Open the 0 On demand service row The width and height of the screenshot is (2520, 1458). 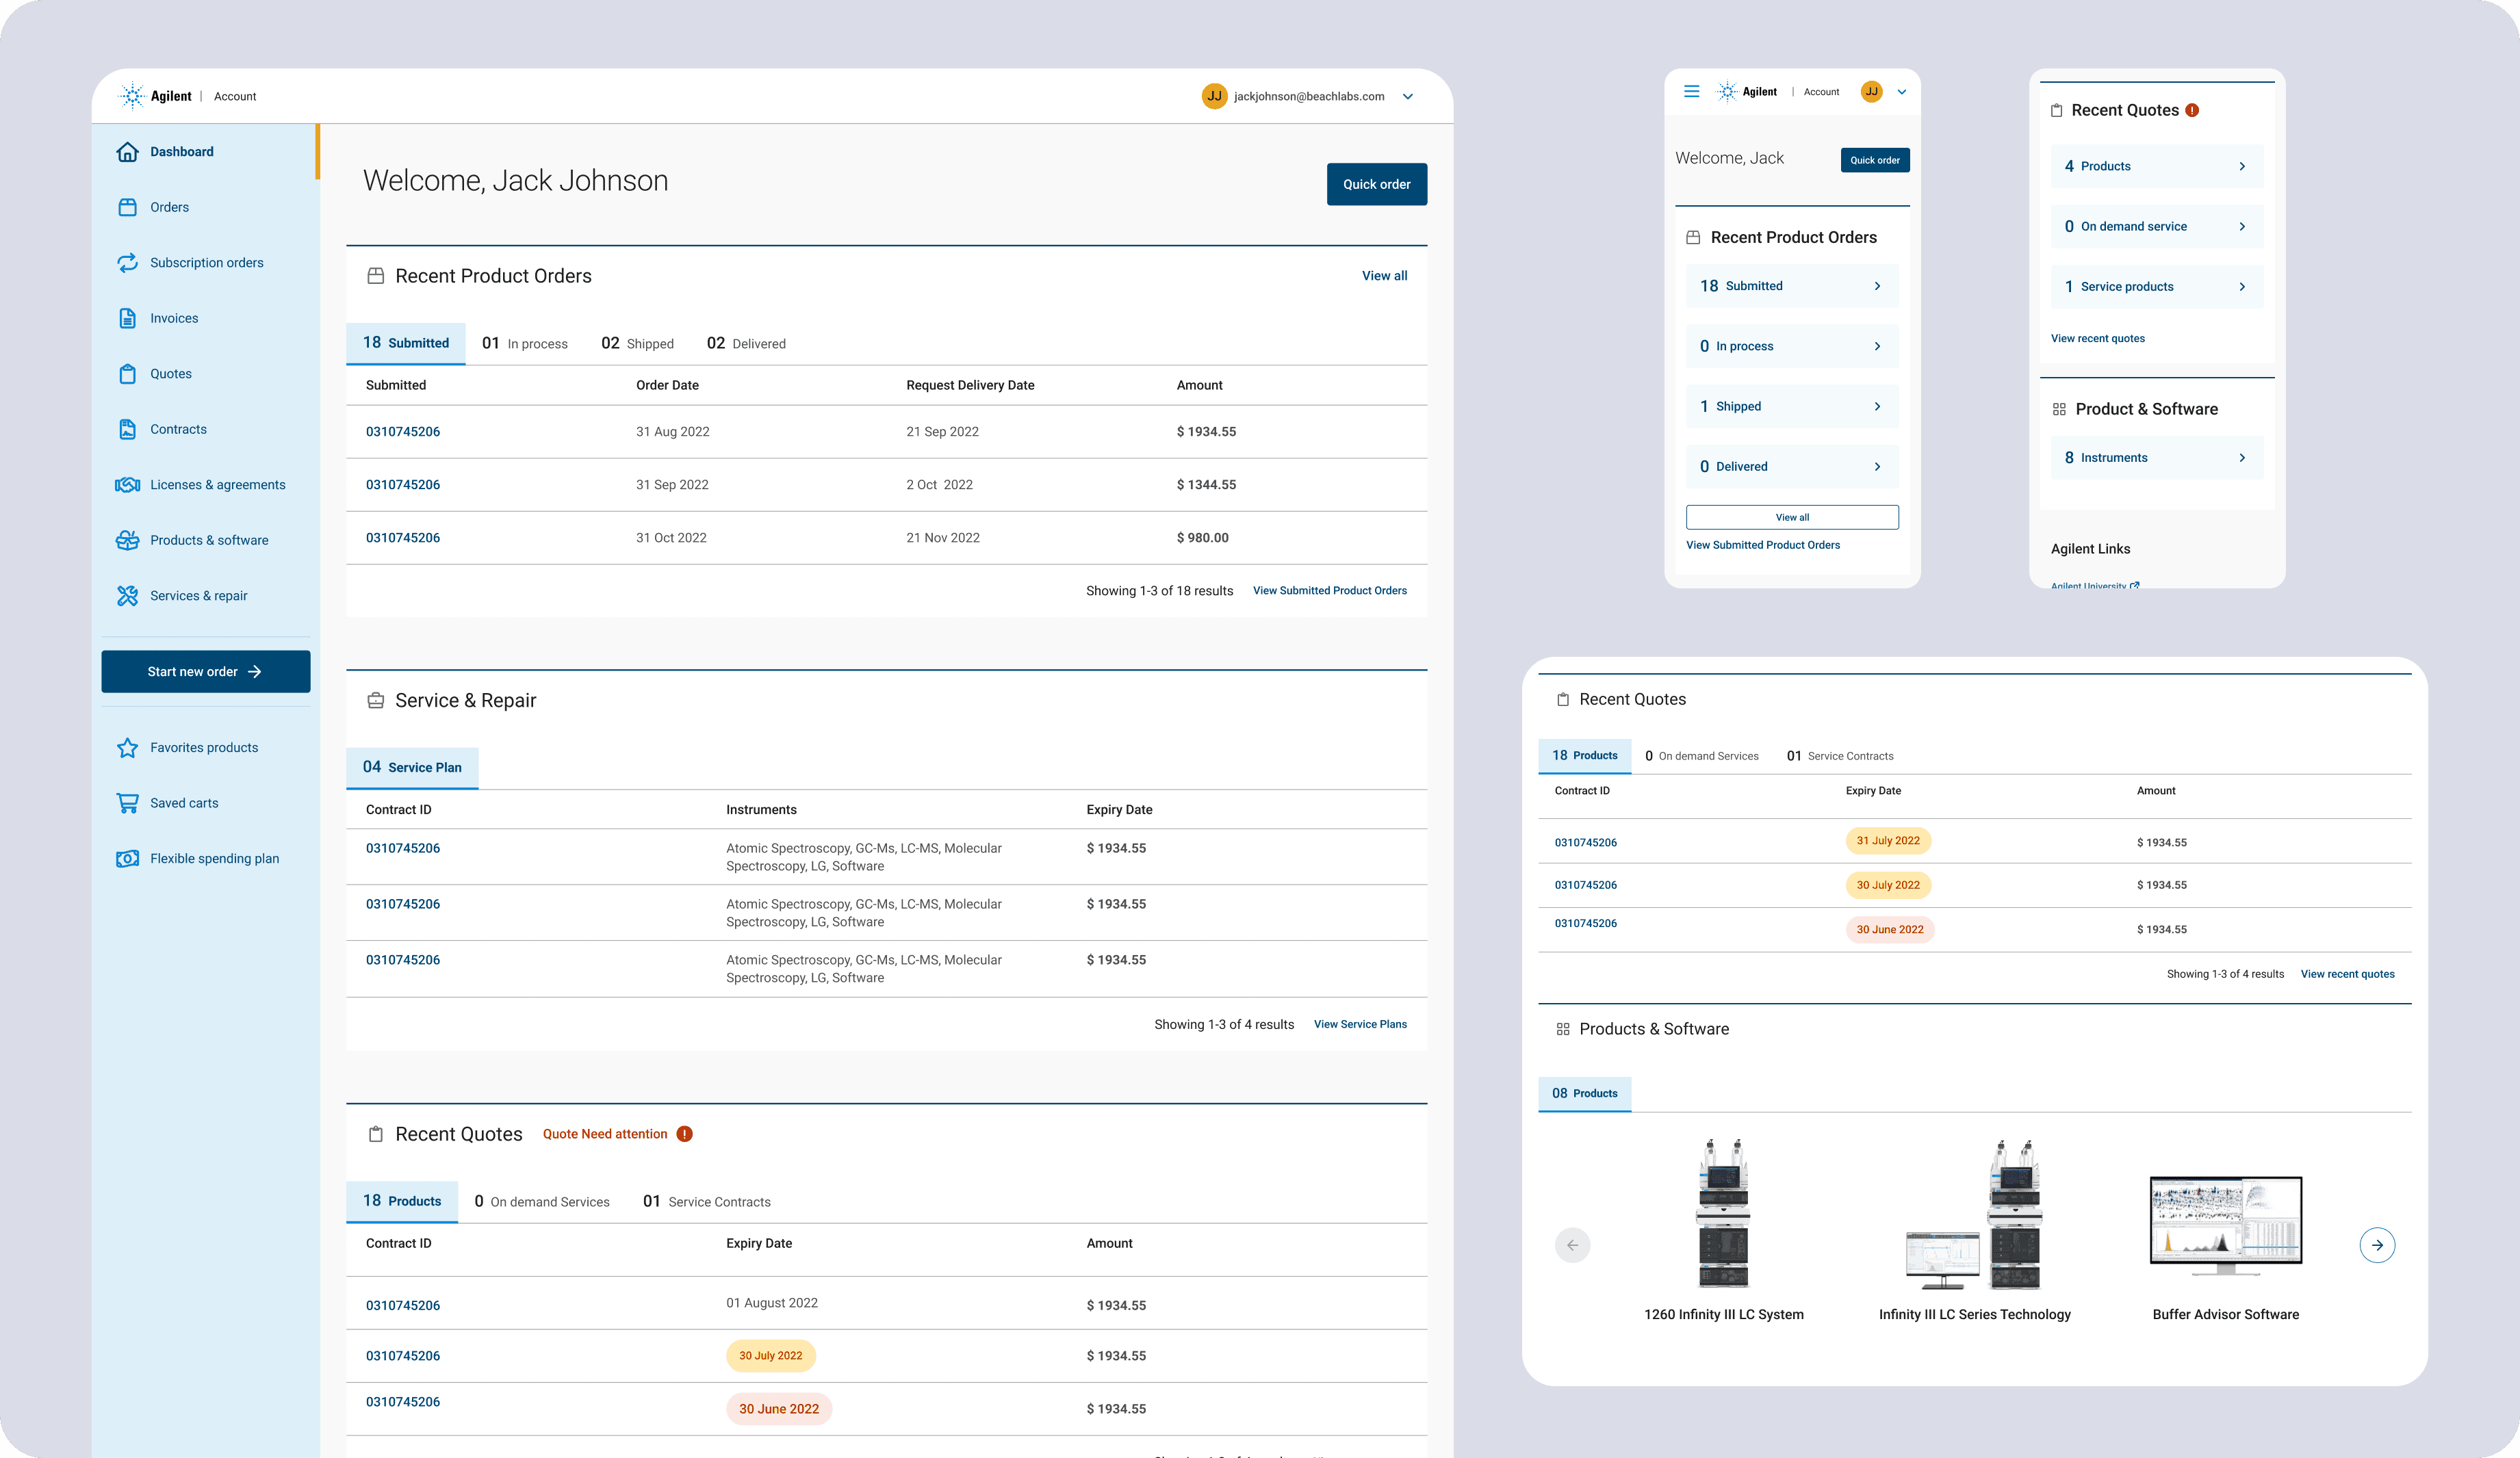click(2157, 226)
